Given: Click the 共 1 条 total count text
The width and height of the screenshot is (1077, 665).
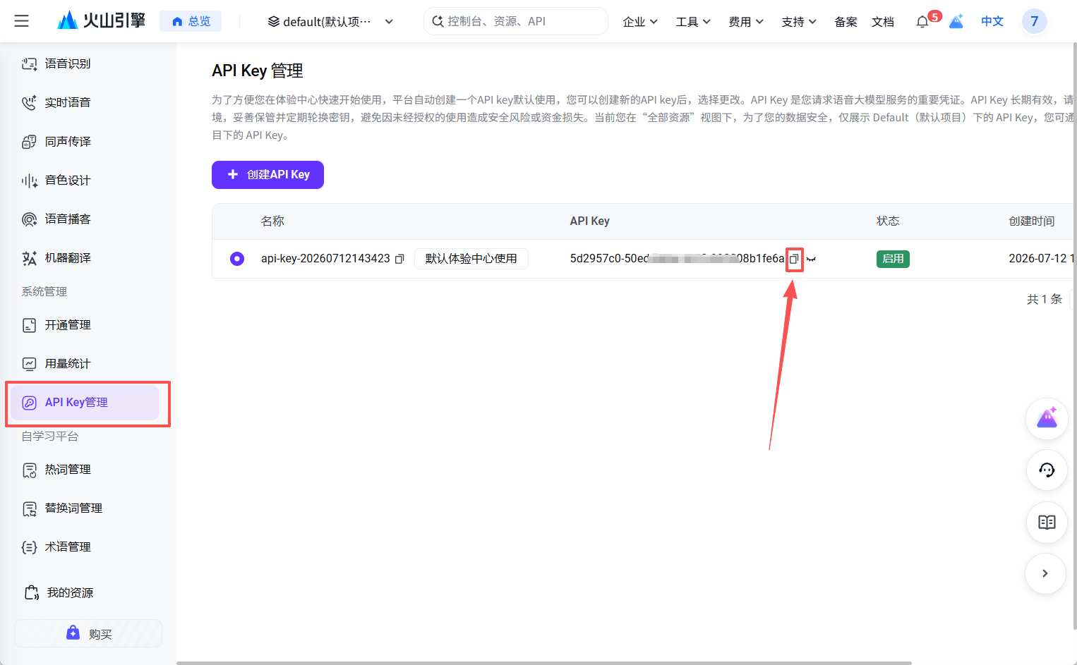Looking at the screenshot, I should pyautogui.click(x=1045, y=299).
